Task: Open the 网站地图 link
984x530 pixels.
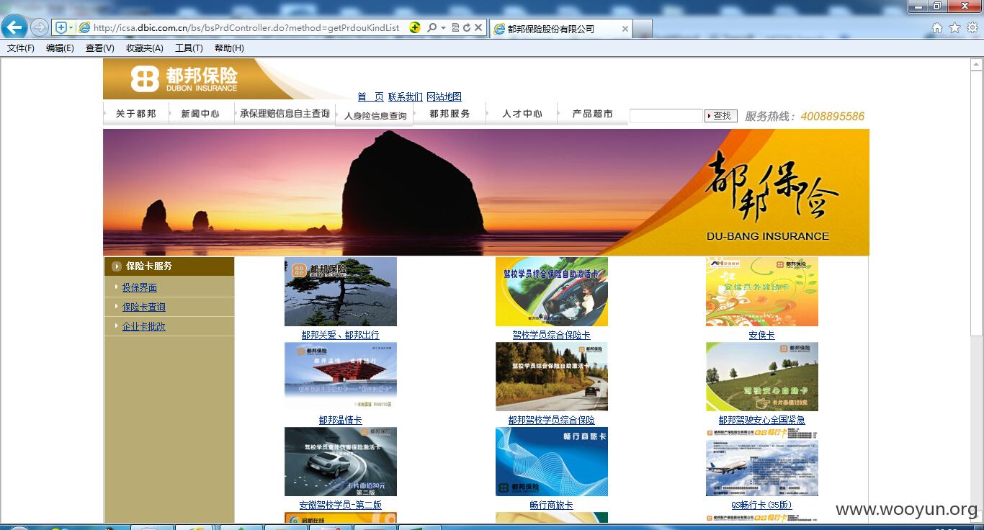Action: (444, 96)
